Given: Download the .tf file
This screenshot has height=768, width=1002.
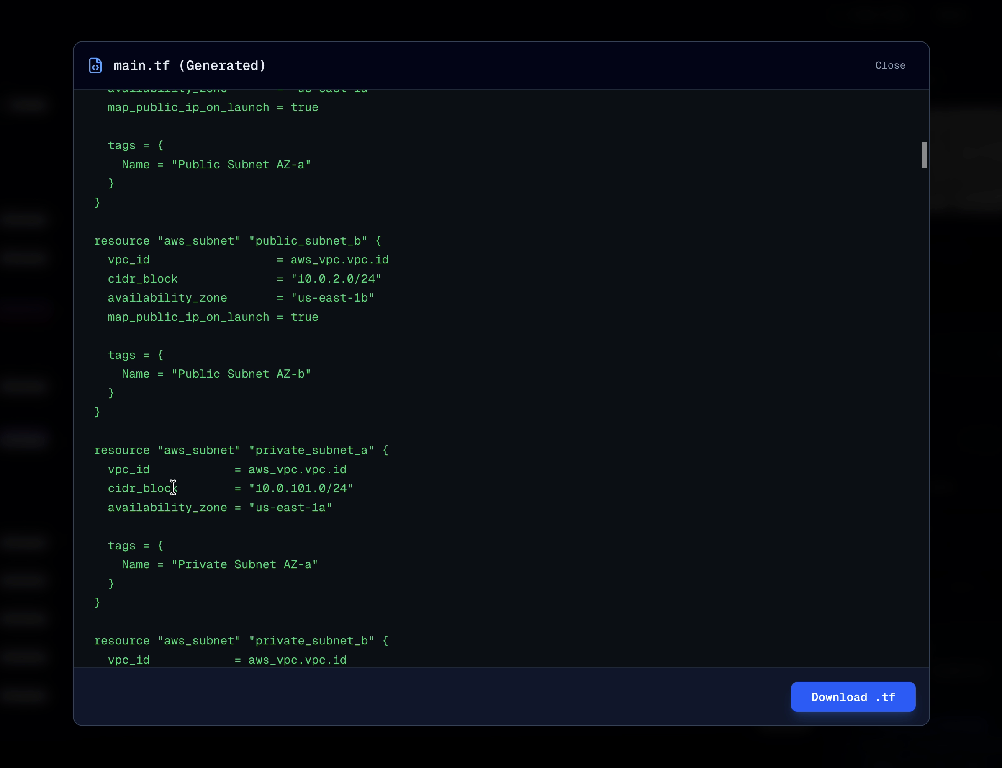Looking at the screenshot, I should click(x=853, y=697).
